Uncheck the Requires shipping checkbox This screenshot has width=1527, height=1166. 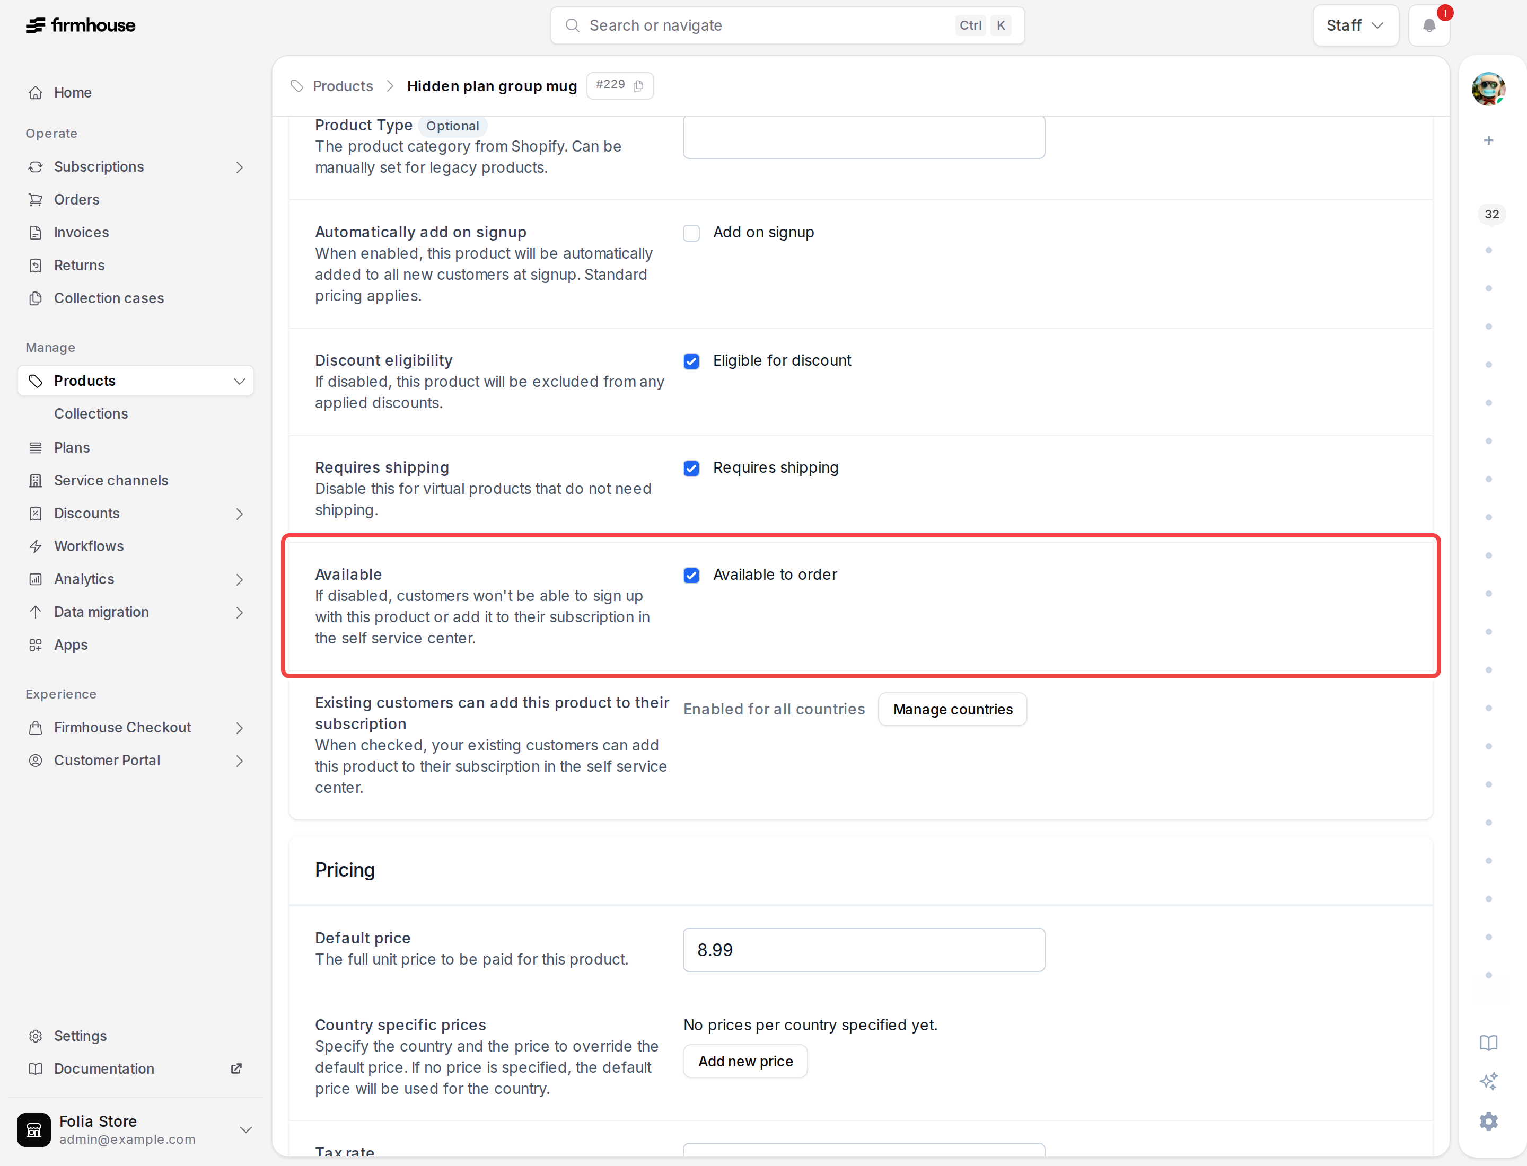click(x=691, y=469)
